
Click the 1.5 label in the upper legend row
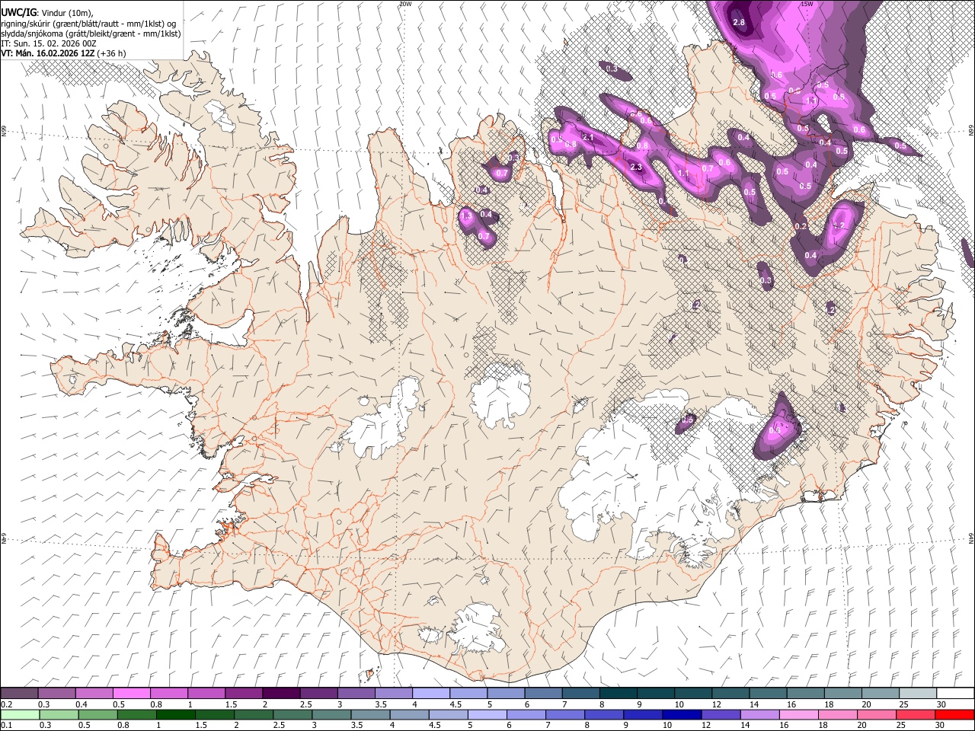pyautogui.click(x=231, y=704)
